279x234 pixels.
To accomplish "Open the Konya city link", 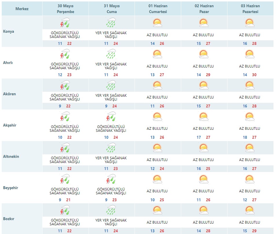I will [9, 31].
